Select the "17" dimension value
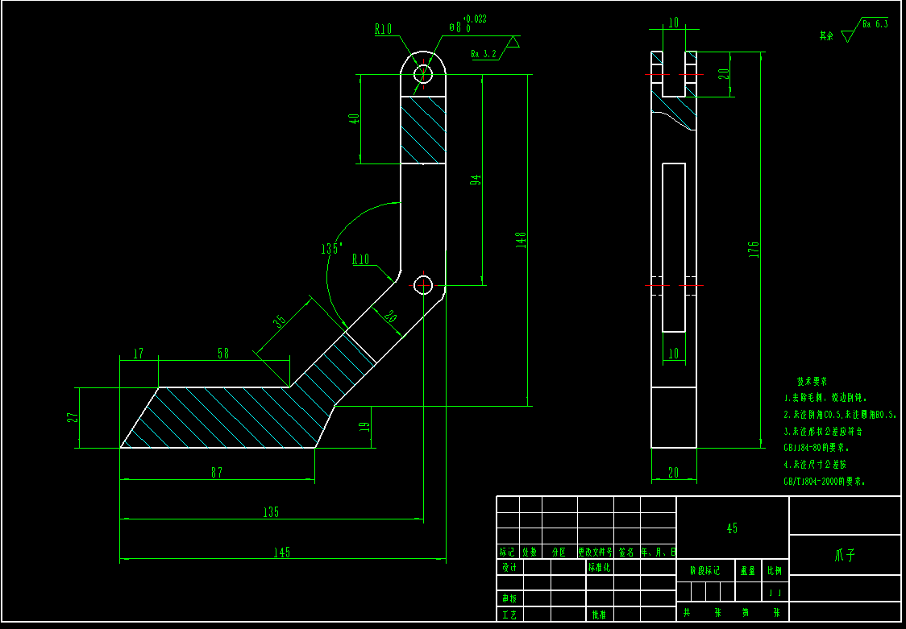 pyautogui.click(x=138, y=354)
